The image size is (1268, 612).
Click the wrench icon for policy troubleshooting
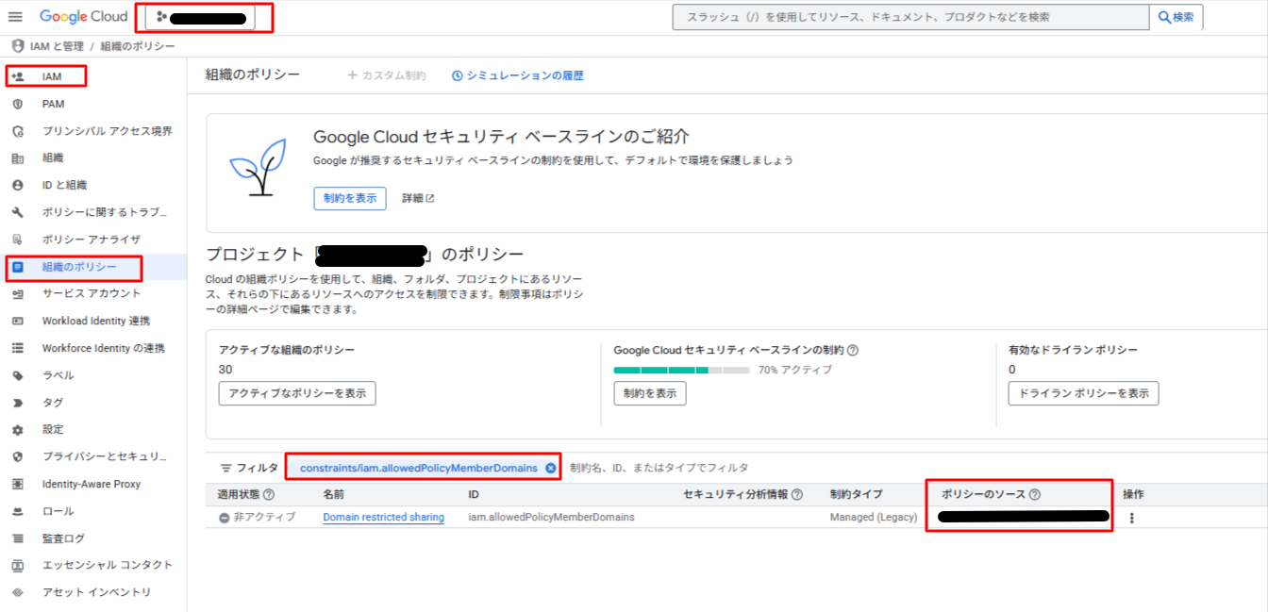[18, 212]
